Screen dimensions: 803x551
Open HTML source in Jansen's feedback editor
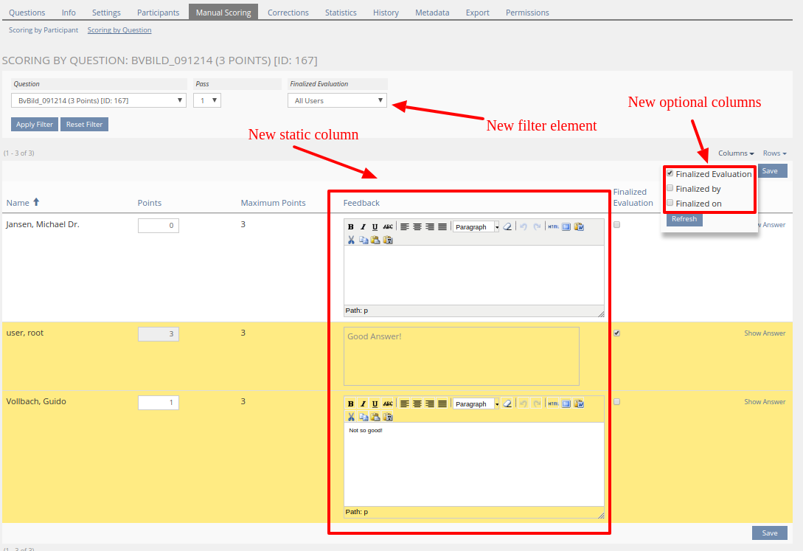(x=553, y=227)
